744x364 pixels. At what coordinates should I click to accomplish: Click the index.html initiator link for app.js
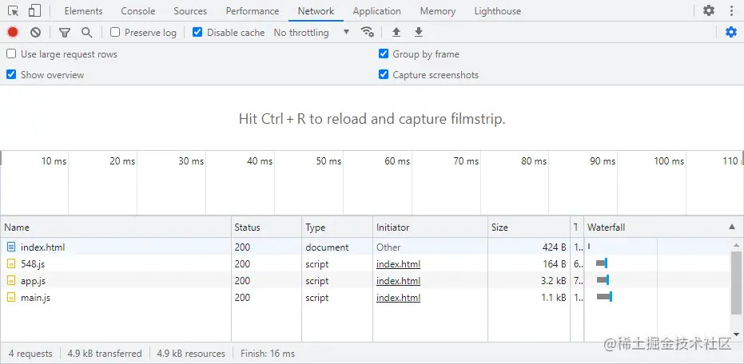(398, 281)
